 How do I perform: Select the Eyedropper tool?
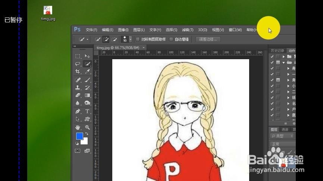click(87, 72)
